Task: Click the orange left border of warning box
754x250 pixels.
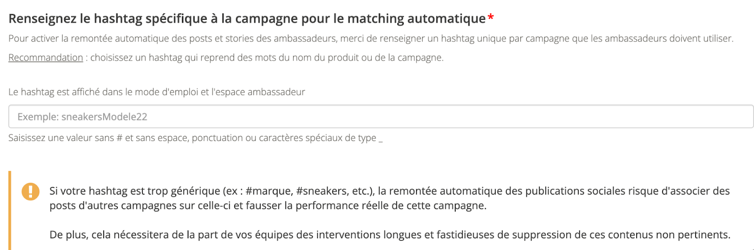Action: 10,211
